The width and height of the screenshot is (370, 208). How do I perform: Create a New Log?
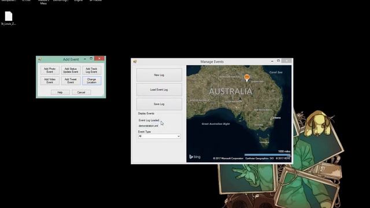[x=159, y=75]
